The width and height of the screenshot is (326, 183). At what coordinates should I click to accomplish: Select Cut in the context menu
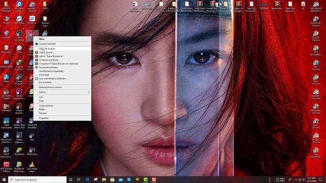tap(62, 97)
